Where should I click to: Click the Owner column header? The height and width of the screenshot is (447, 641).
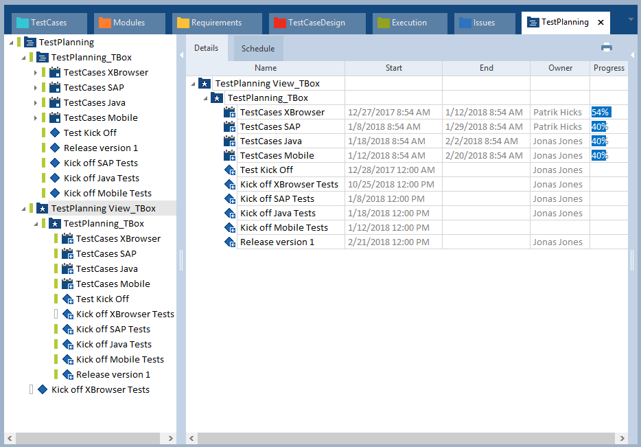coord(560,68)
